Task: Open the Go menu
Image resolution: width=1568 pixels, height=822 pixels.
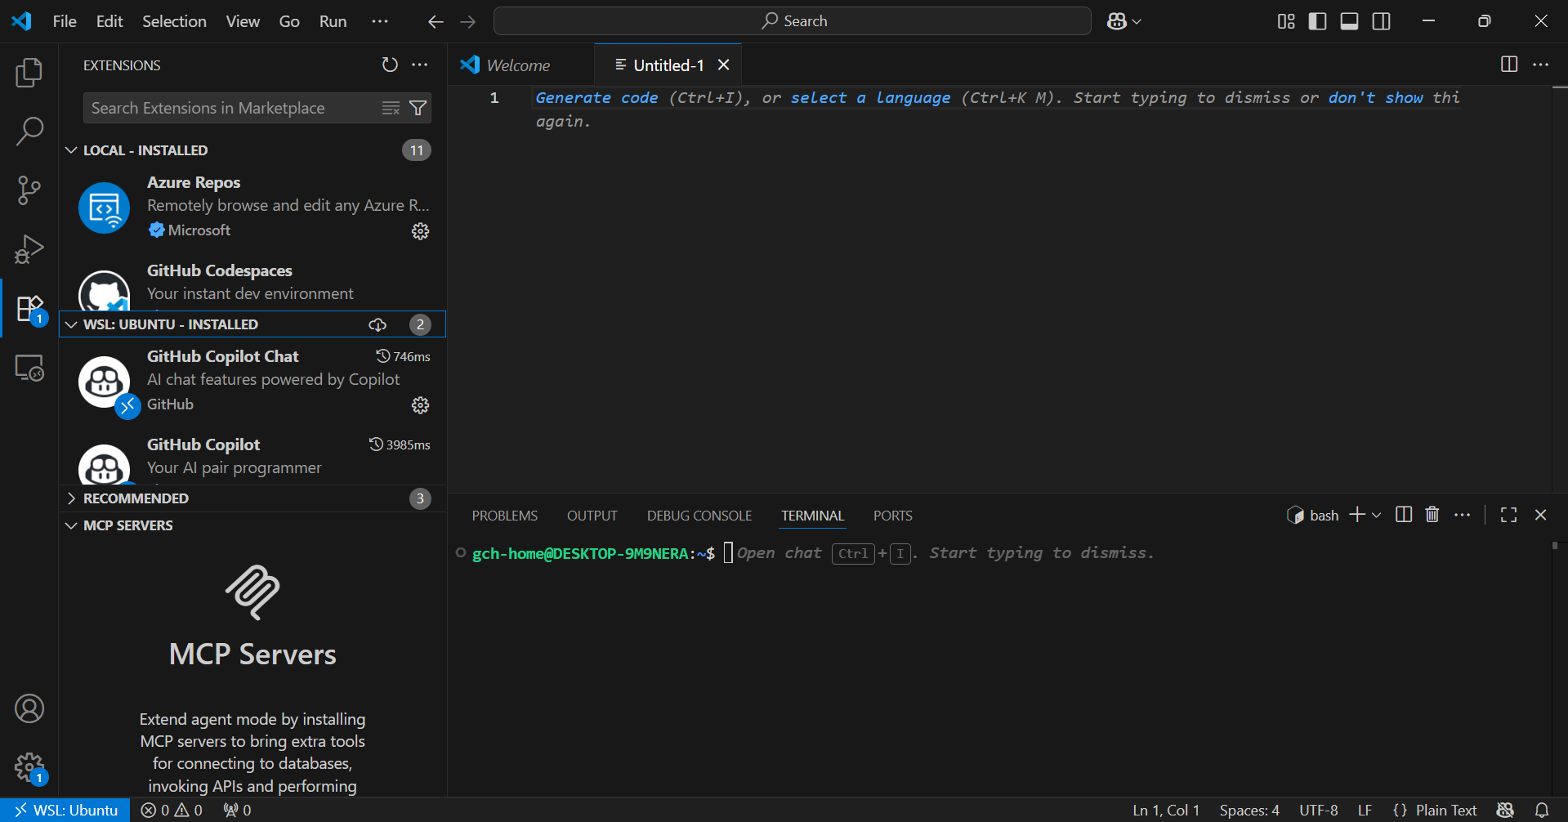Action: (289, 21)
